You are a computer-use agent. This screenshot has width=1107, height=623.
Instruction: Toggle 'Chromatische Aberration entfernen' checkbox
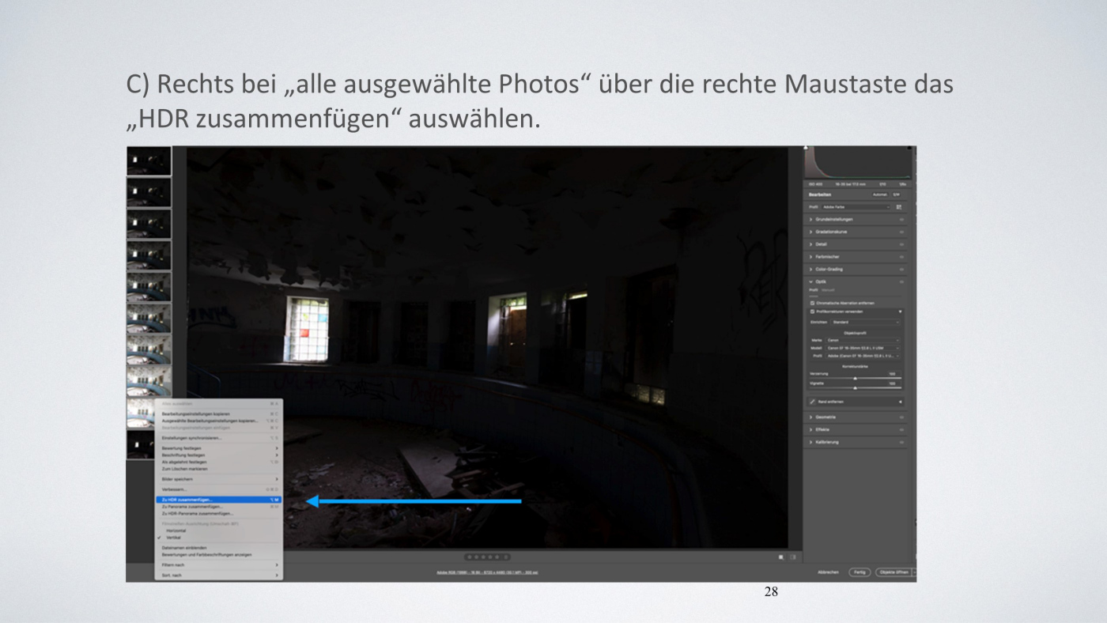(x=812, y=303)
